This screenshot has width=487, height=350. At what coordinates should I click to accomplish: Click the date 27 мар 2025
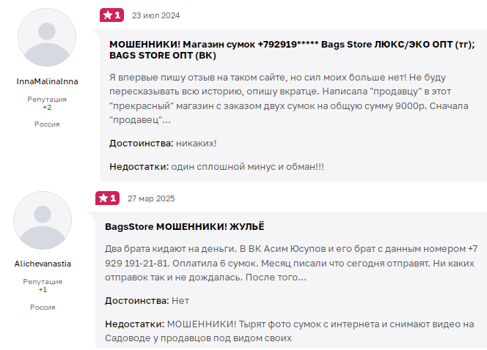coord(151,198)
